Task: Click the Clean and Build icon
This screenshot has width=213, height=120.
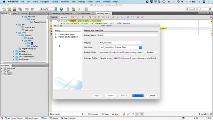Action: [x=74, y=9]
